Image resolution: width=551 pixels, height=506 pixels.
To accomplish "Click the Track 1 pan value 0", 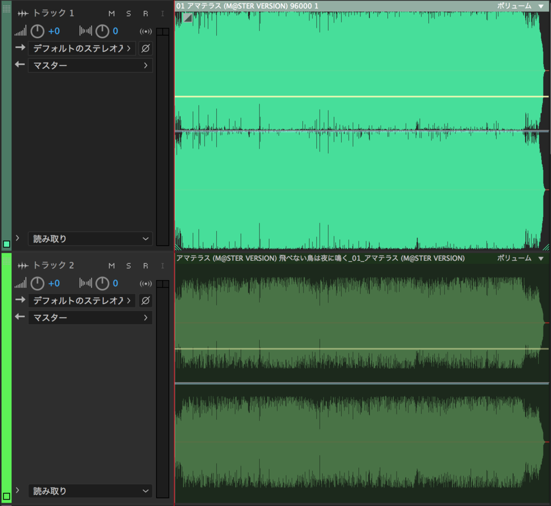I will point(115,31).
